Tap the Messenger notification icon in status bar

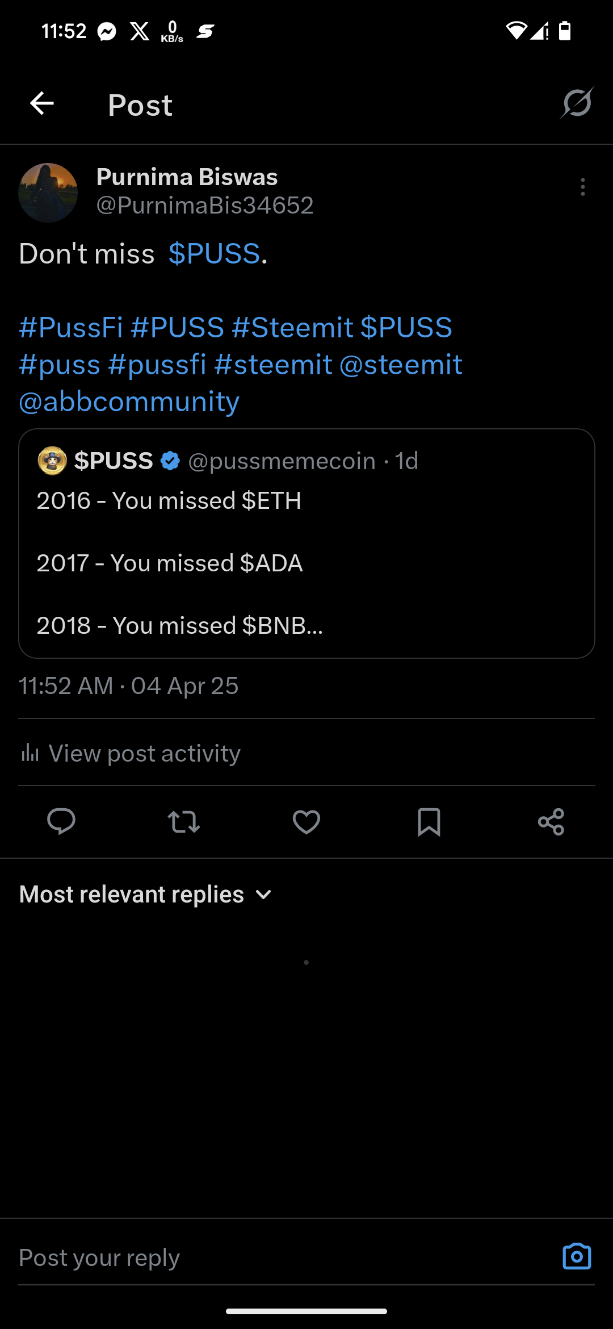tap(107, 31)
